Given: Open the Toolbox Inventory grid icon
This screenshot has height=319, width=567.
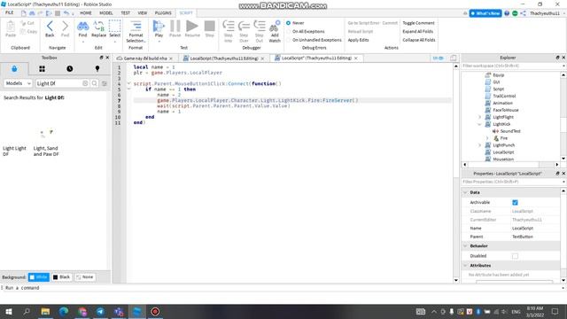Looking at the screenshot, I should [x=42, y=69].
